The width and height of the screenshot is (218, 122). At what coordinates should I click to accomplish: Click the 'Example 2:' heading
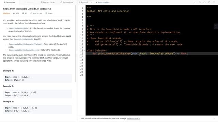click(x=8, y=86)
